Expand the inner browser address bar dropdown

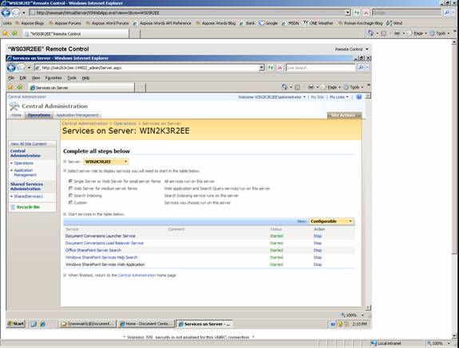[x=261, y=68]
